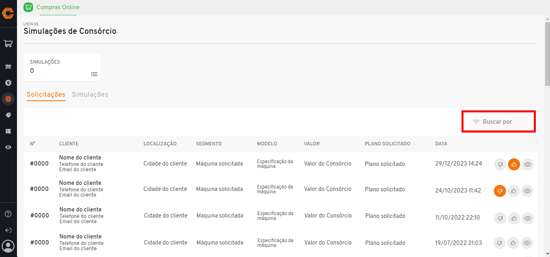
Task: Open the tractor machines section in sidebar
Action: coord(8,66)
